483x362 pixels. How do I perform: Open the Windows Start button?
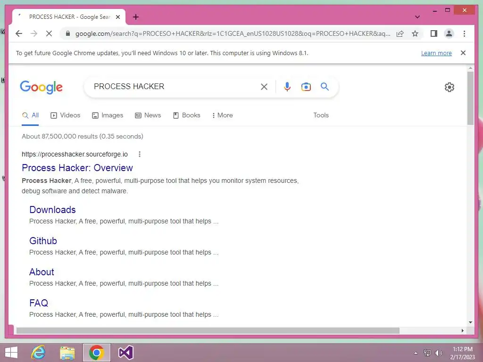click(x=11, y=353)
